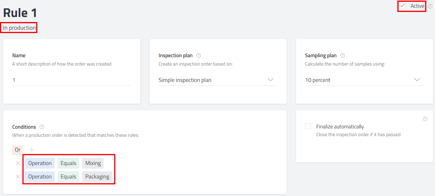Remove the Mixing operation condition
The width and height of the screenshot is (435, 196).
point(18,163)
